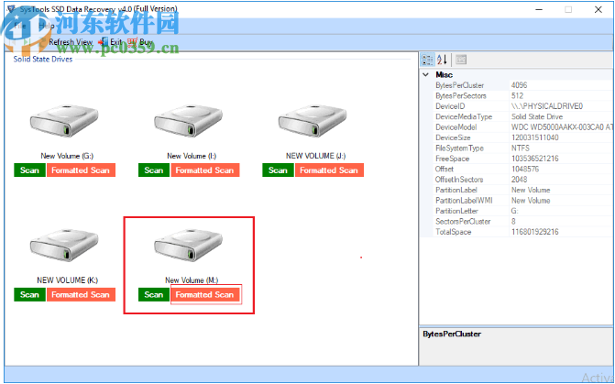Click the 116801929216 total space value
This screenshot has width=615, height=384.
coord(535,232)
